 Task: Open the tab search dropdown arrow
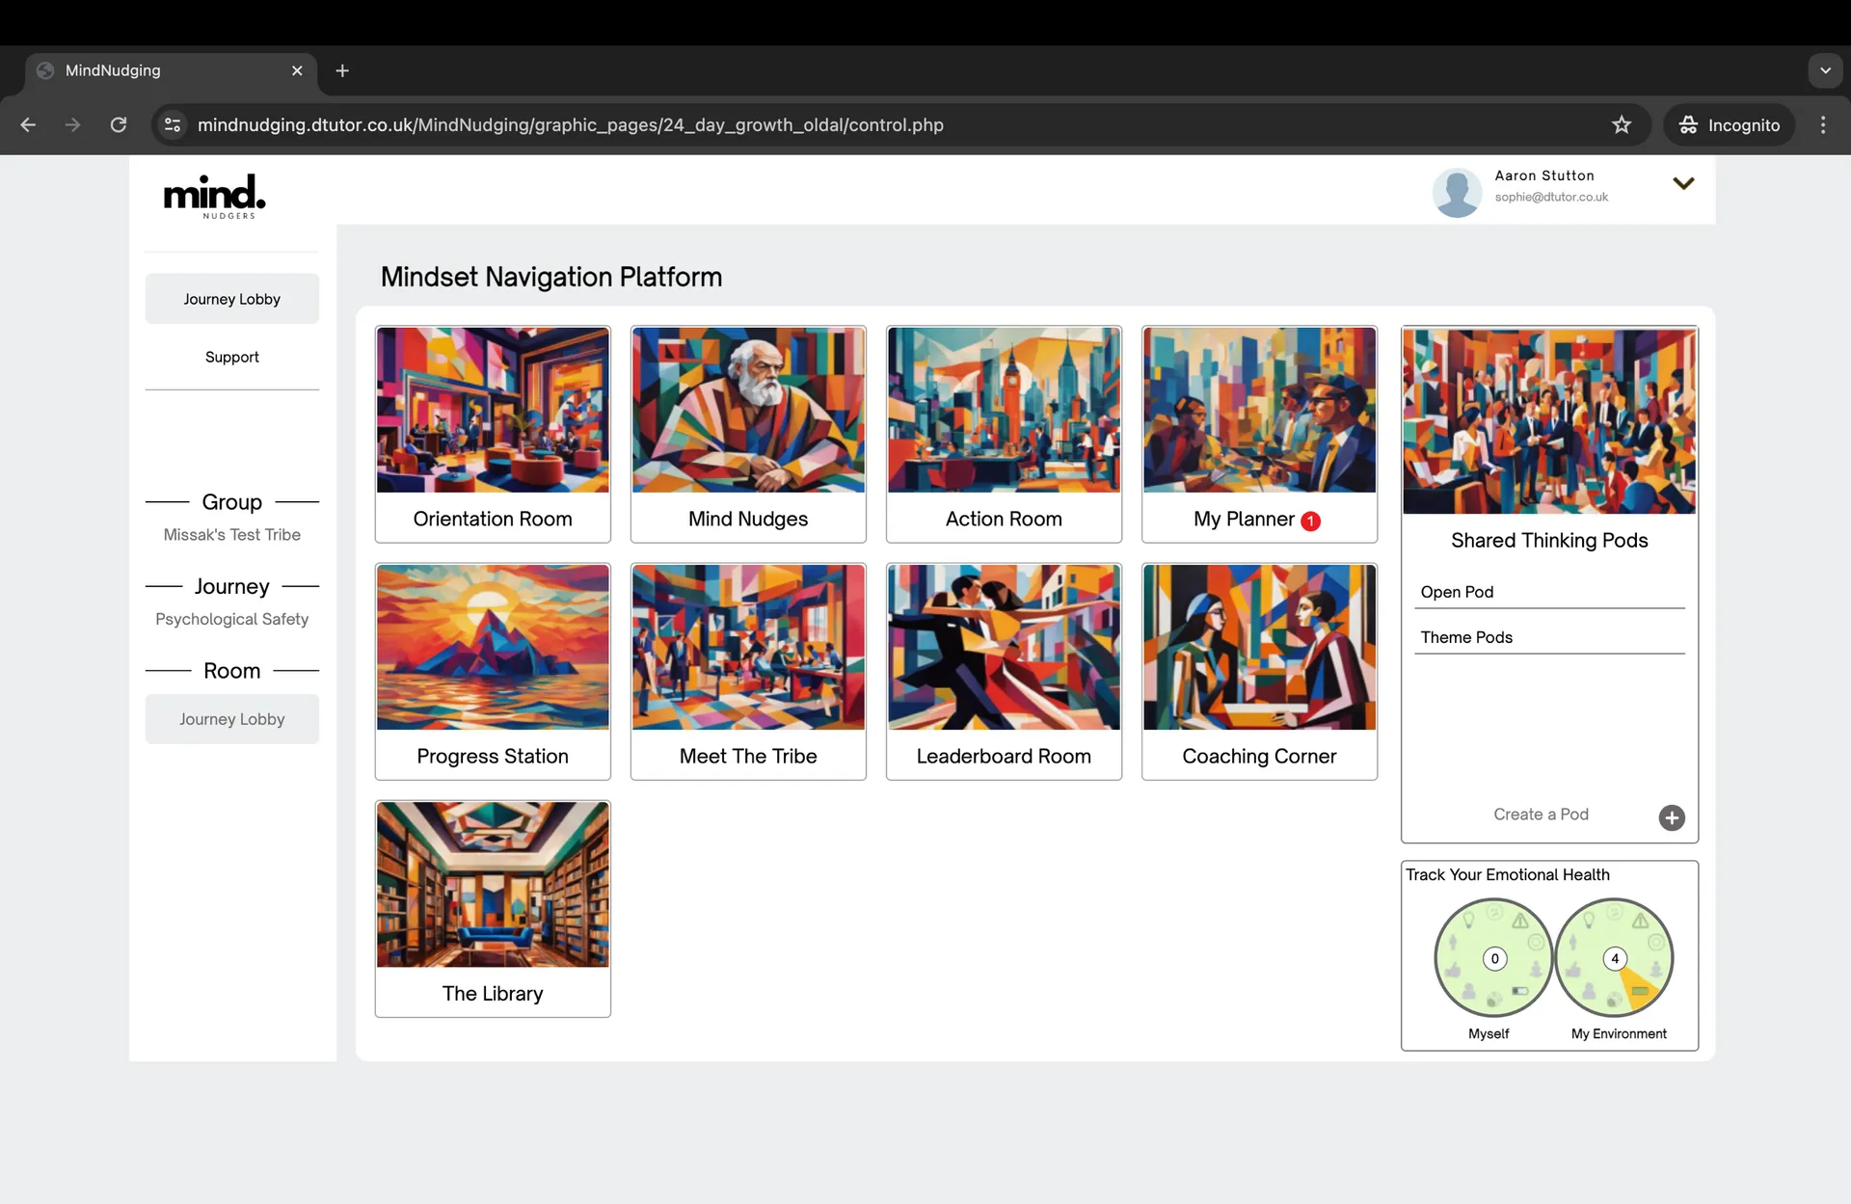pos(1824,70)
